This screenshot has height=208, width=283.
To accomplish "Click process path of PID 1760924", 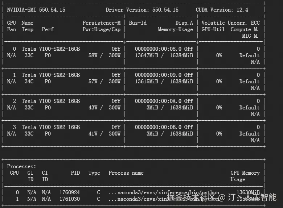I will point(164,192).
